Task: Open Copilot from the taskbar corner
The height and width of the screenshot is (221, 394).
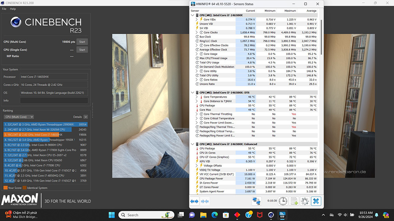Action: (386, 215)
